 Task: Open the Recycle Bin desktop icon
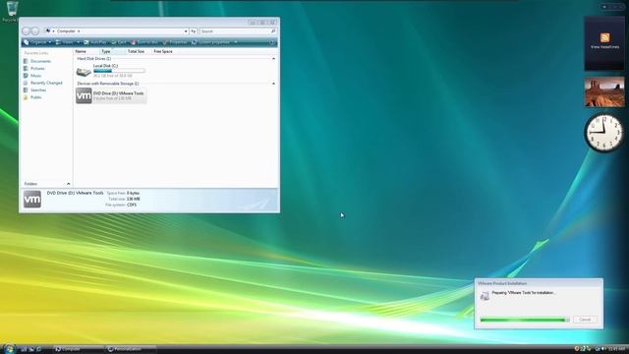[11, 11]
